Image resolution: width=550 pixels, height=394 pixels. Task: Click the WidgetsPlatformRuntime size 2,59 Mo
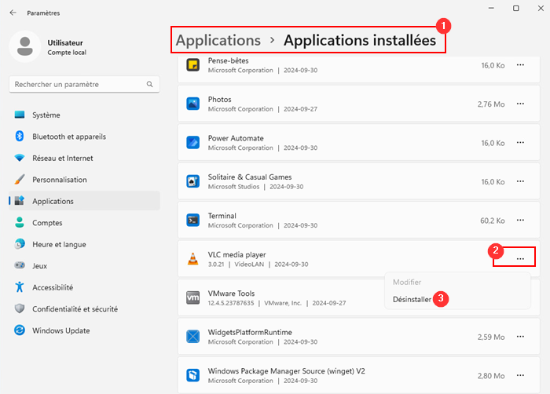click(x=491, y=337)
